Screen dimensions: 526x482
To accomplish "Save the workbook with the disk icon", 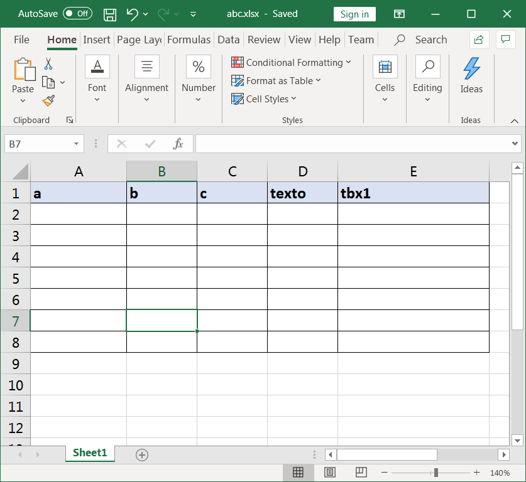I will pyautogui.click(x=110, y=14).
